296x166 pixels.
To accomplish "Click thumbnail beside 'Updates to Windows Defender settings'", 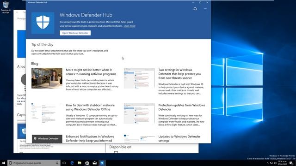I will coord(139,139).
